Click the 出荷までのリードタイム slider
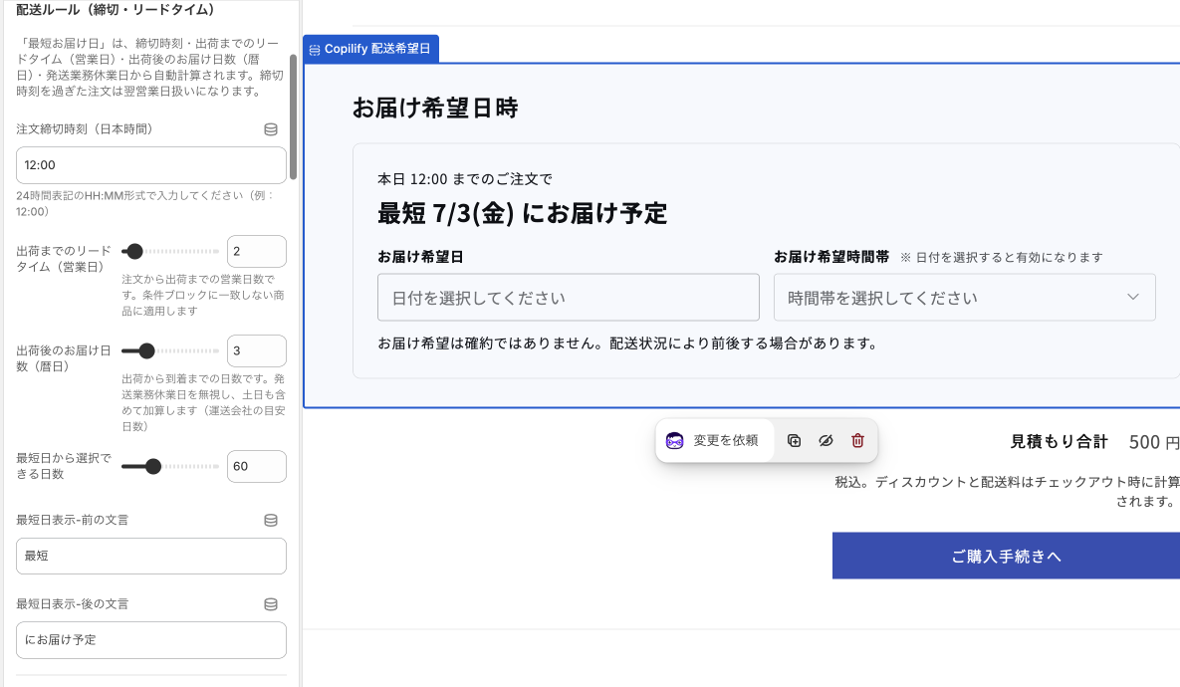This screenshot has height=687, width=1180. [x=170, y=251]
